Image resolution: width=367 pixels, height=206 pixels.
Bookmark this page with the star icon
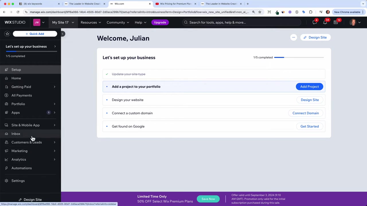[260, 12]
